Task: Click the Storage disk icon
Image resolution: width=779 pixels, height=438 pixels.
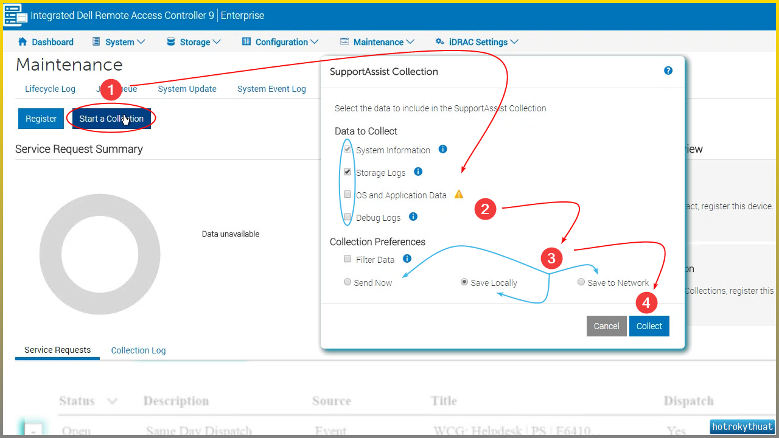Action: click(170, 42)
